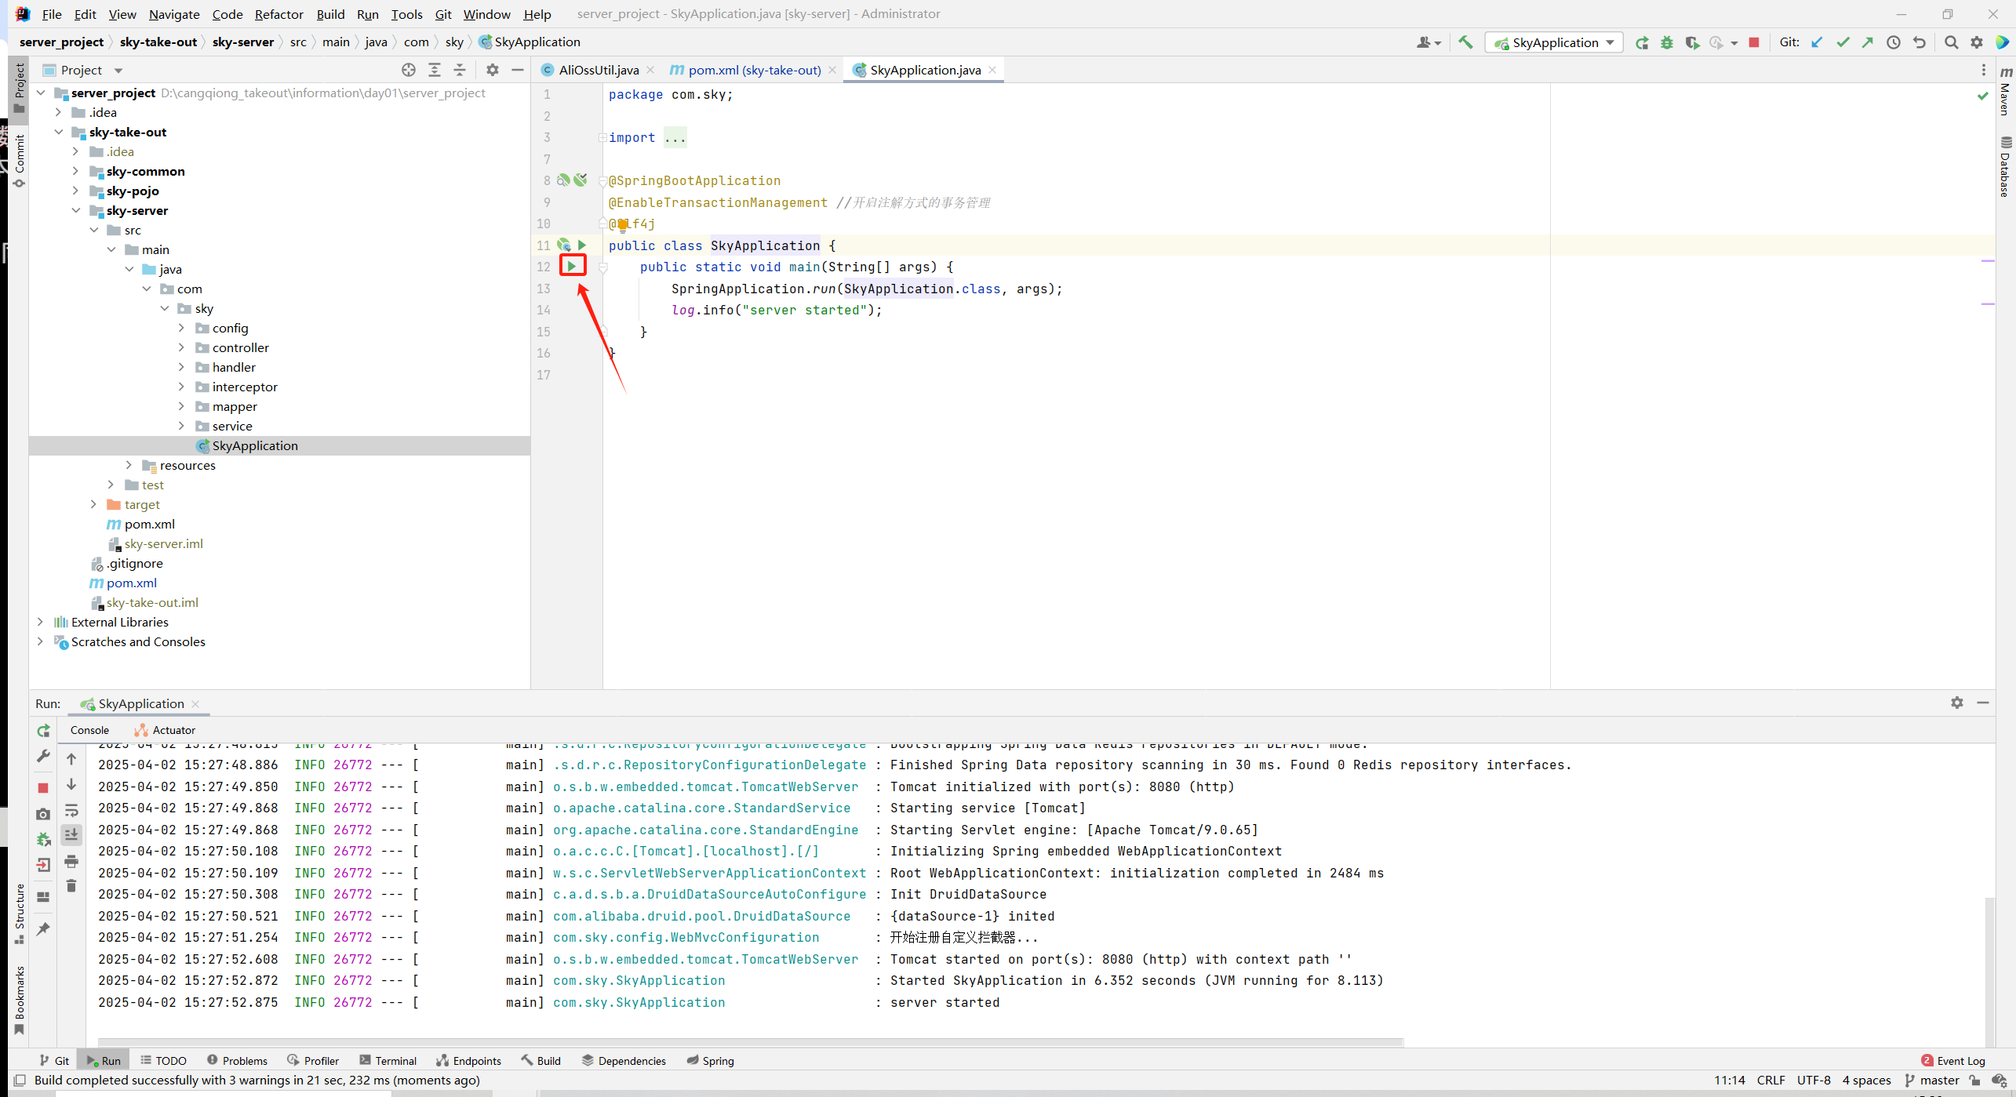
Task: Switch to the AliOssUtil.java editor tab
Action: (x=598, y=70)
